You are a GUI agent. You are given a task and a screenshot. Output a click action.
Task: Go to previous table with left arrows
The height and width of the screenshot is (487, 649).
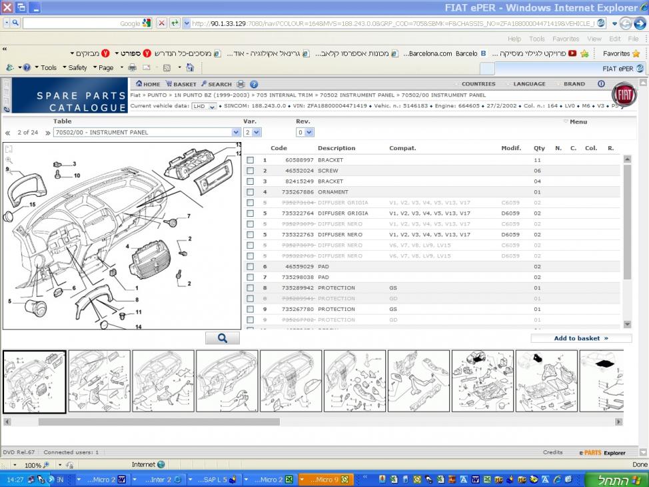8,133
